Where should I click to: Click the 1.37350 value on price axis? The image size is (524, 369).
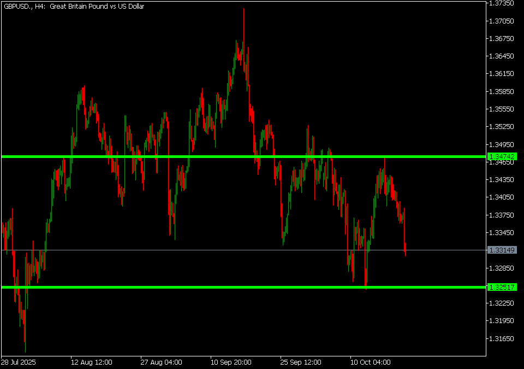coord(502,3)
